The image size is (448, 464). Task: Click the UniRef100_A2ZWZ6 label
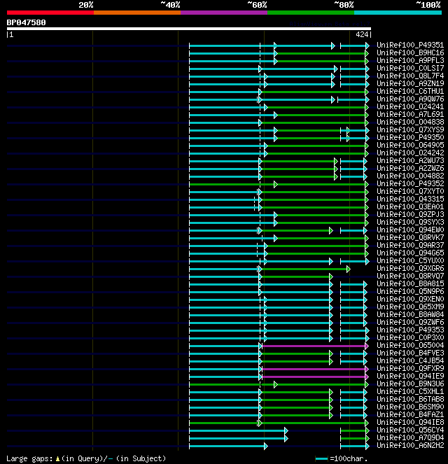(x=410, y=168)
